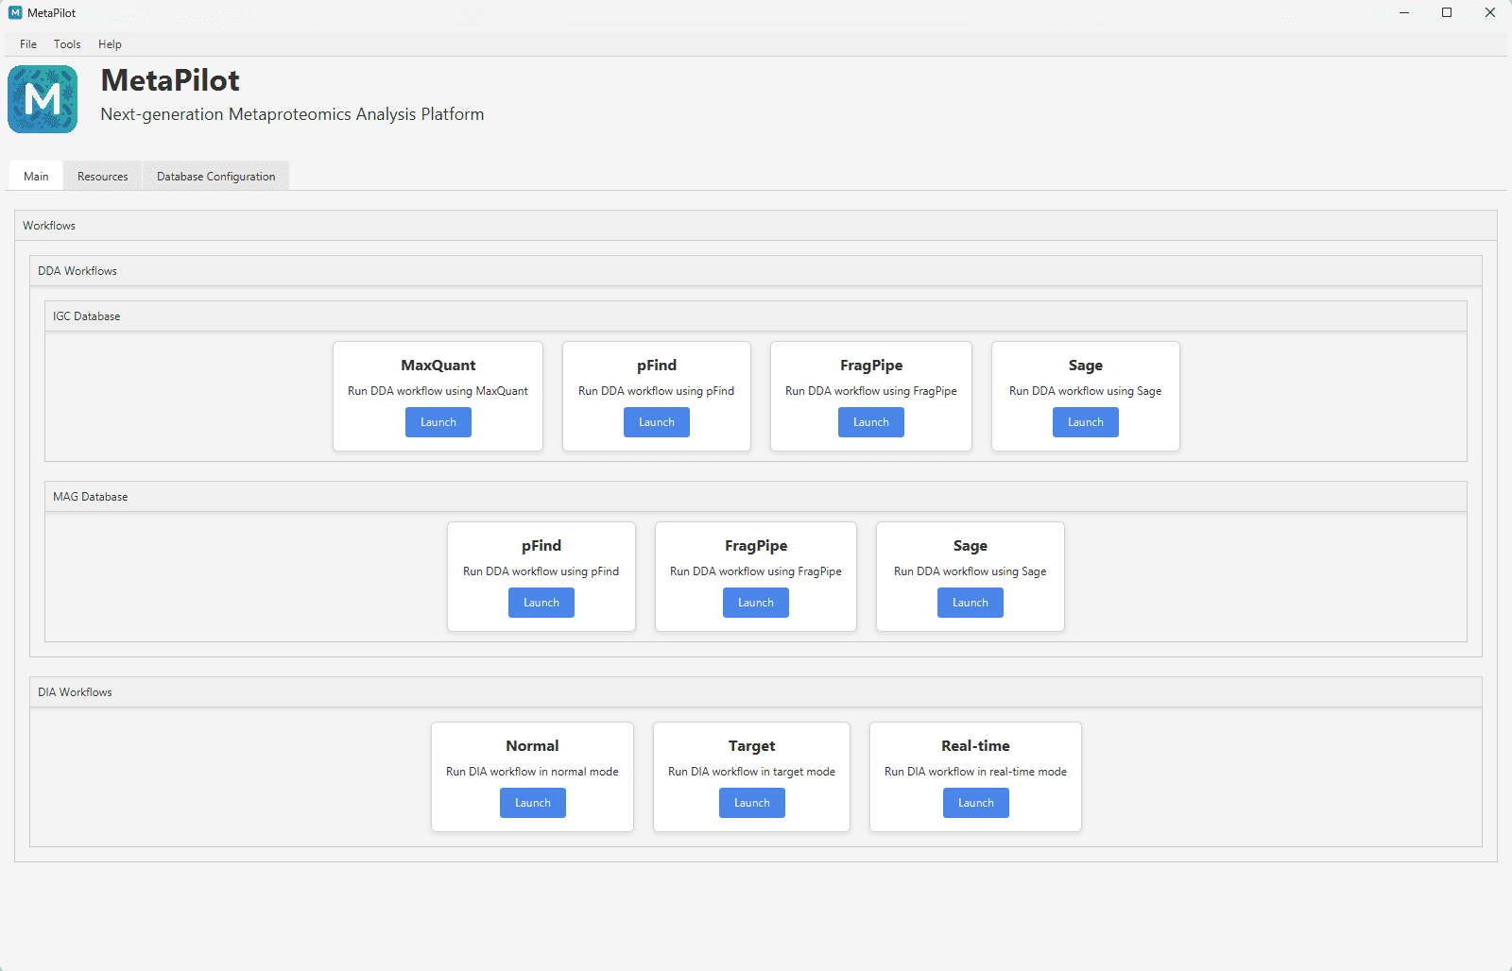
Task: Launch FragPipe under IGC Database
Action: tap(870, 422)
